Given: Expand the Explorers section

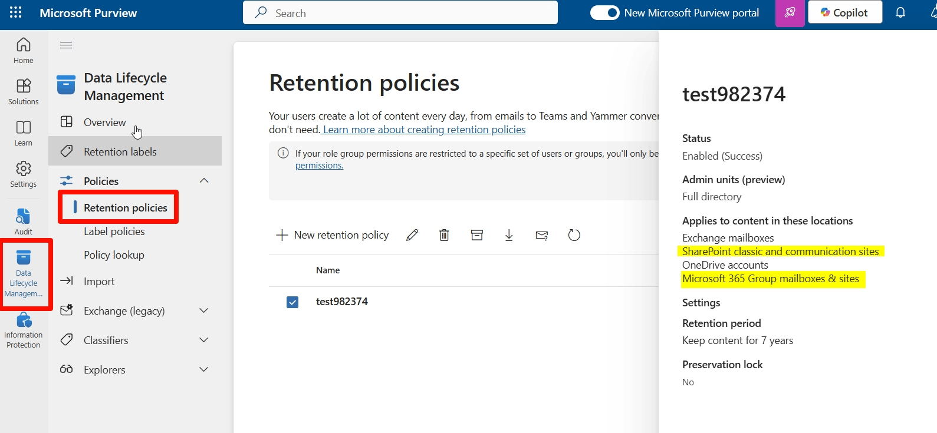Looking at the screenshot, I should click(x=204, y=369).
